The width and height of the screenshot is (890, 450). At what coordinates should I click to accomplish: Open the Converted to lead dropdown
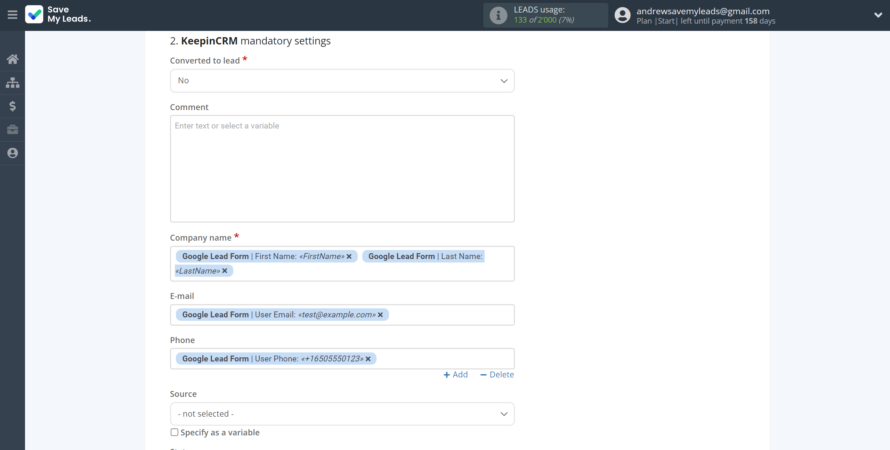coord(342,81)
